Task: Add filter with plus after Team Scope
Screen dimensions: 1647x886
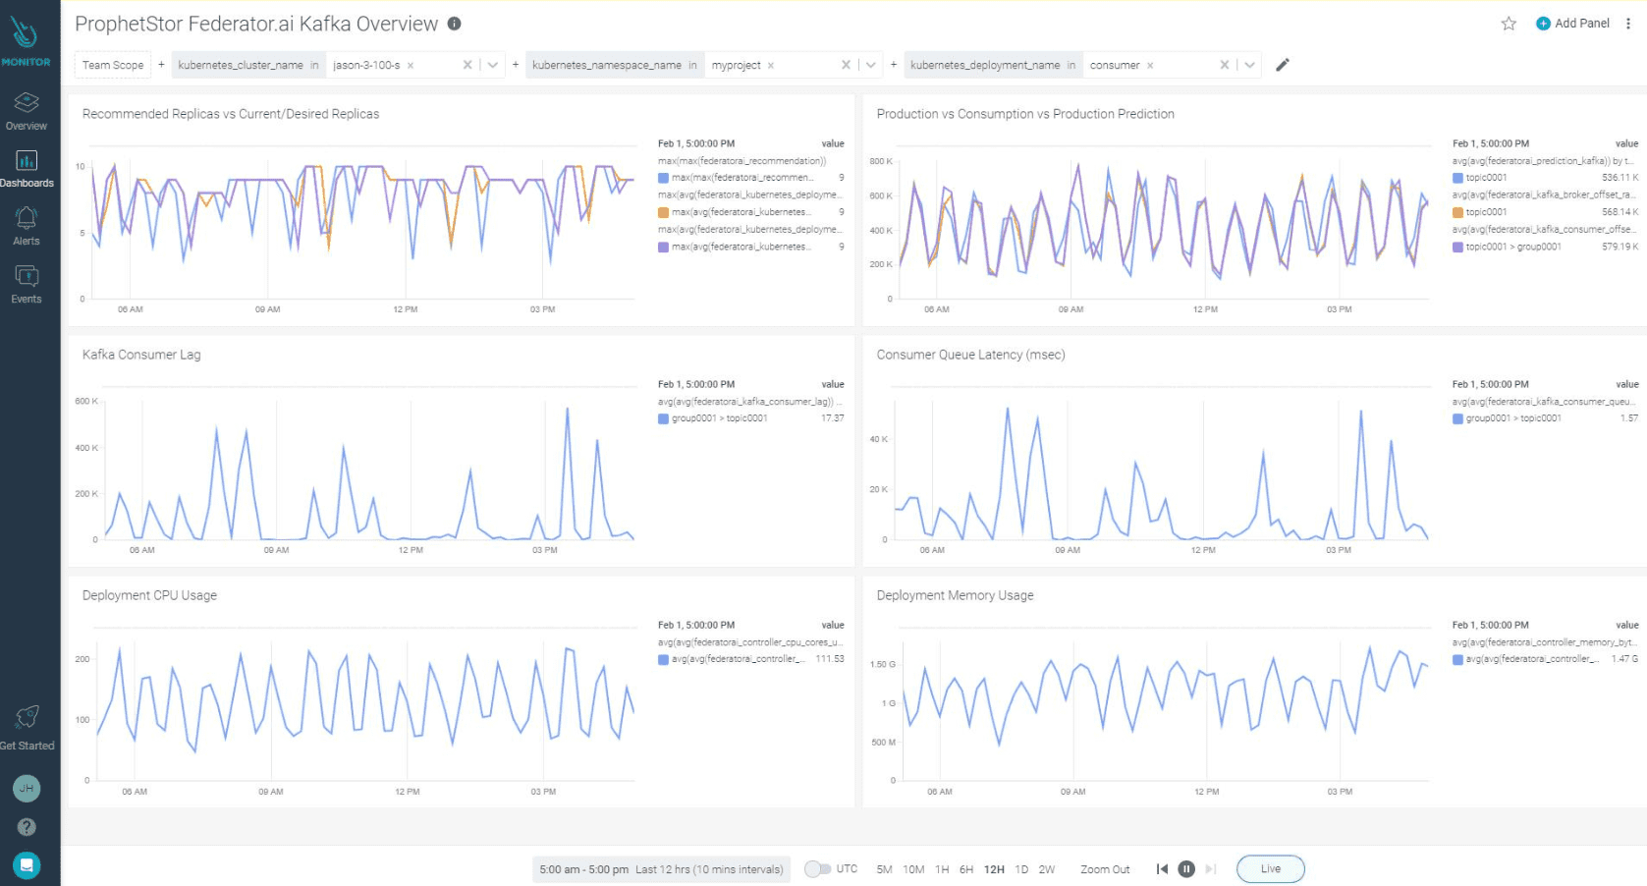Action: click(161, 65)
